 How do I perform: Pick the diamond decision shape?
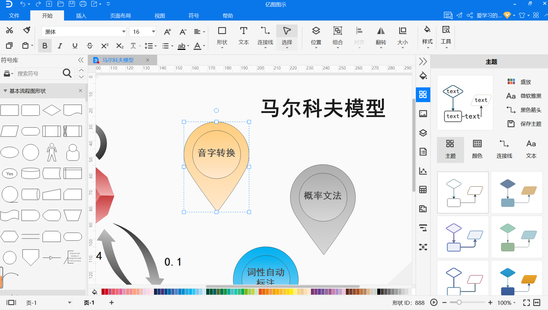coord(52,110)
